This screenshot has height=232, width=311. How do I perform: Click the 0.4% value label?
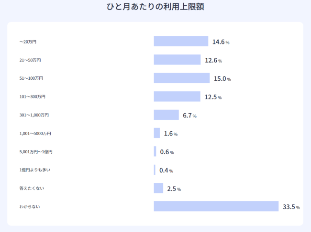coord(166,170)
